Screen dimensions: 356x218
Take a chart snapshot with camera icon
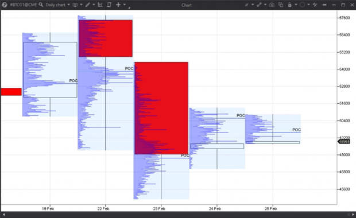[x=272, y=5]
